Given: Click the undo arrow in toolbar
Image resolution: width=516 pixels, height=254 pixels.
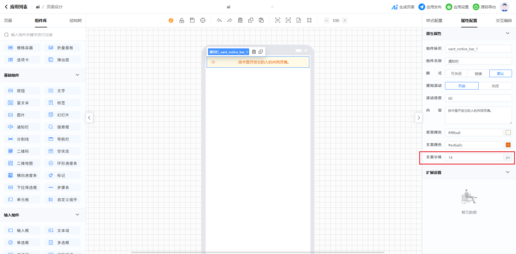Looking at the screenshot, I should [x=219, y=20].
